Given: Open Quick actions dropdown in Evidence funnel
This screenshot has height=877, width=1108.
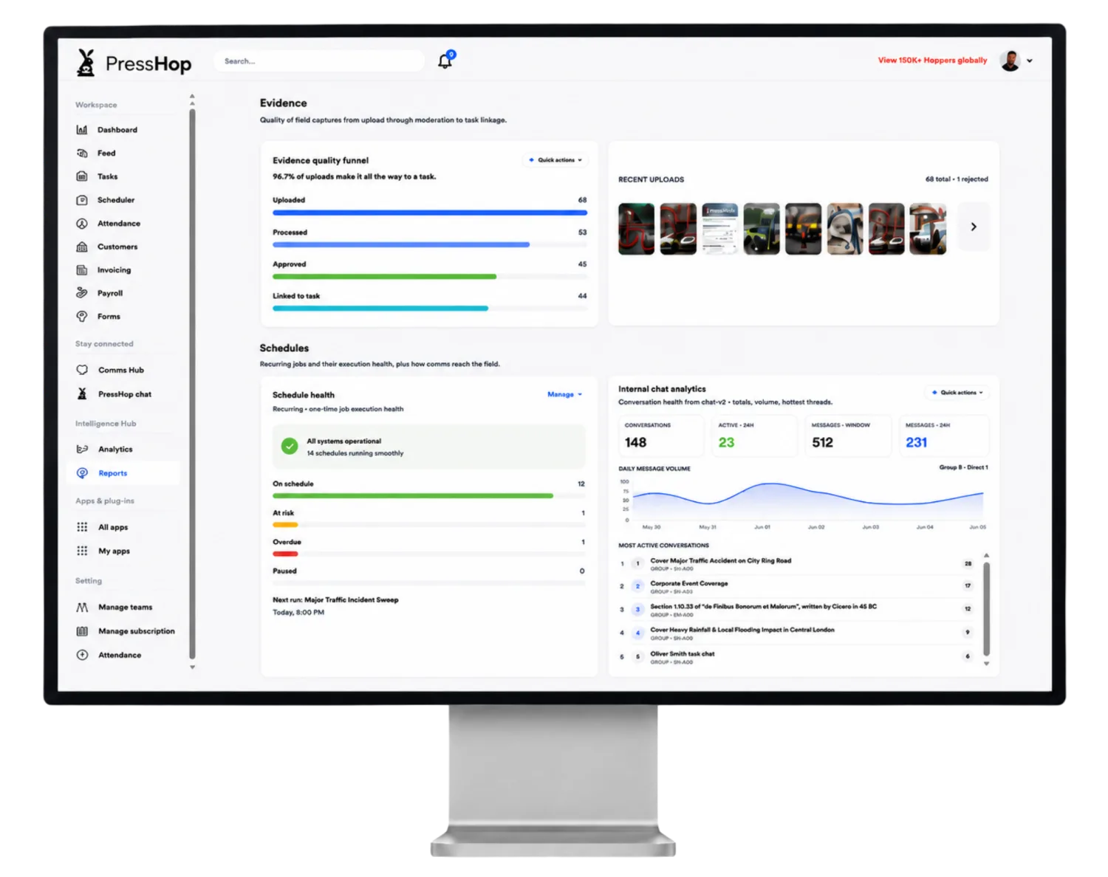Looking at the screenshot, I should tap(555, 160).
